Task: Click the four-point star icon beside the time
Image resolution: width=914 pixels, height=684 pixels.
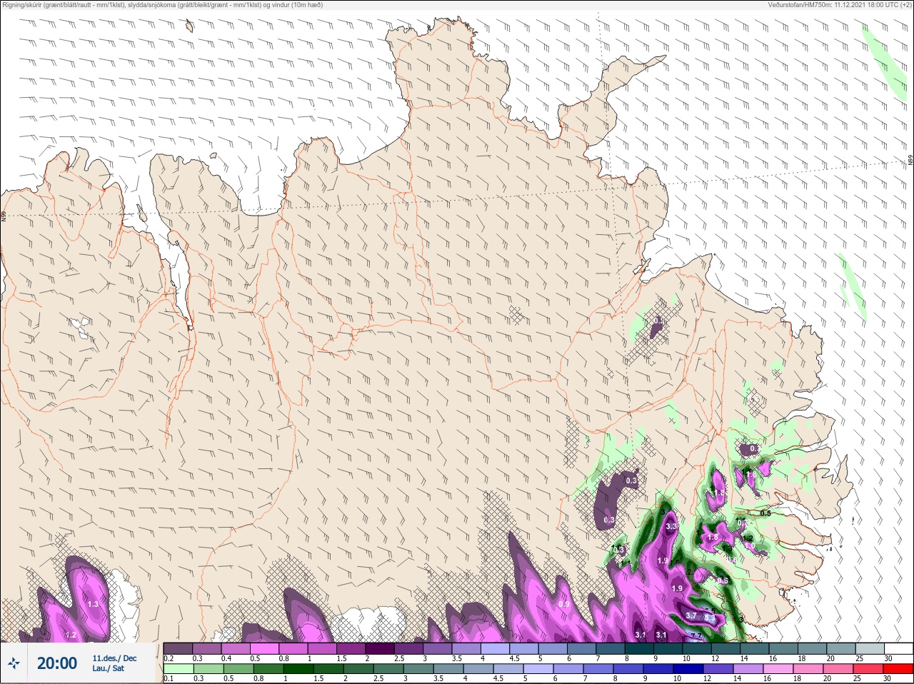Action: 13,663
